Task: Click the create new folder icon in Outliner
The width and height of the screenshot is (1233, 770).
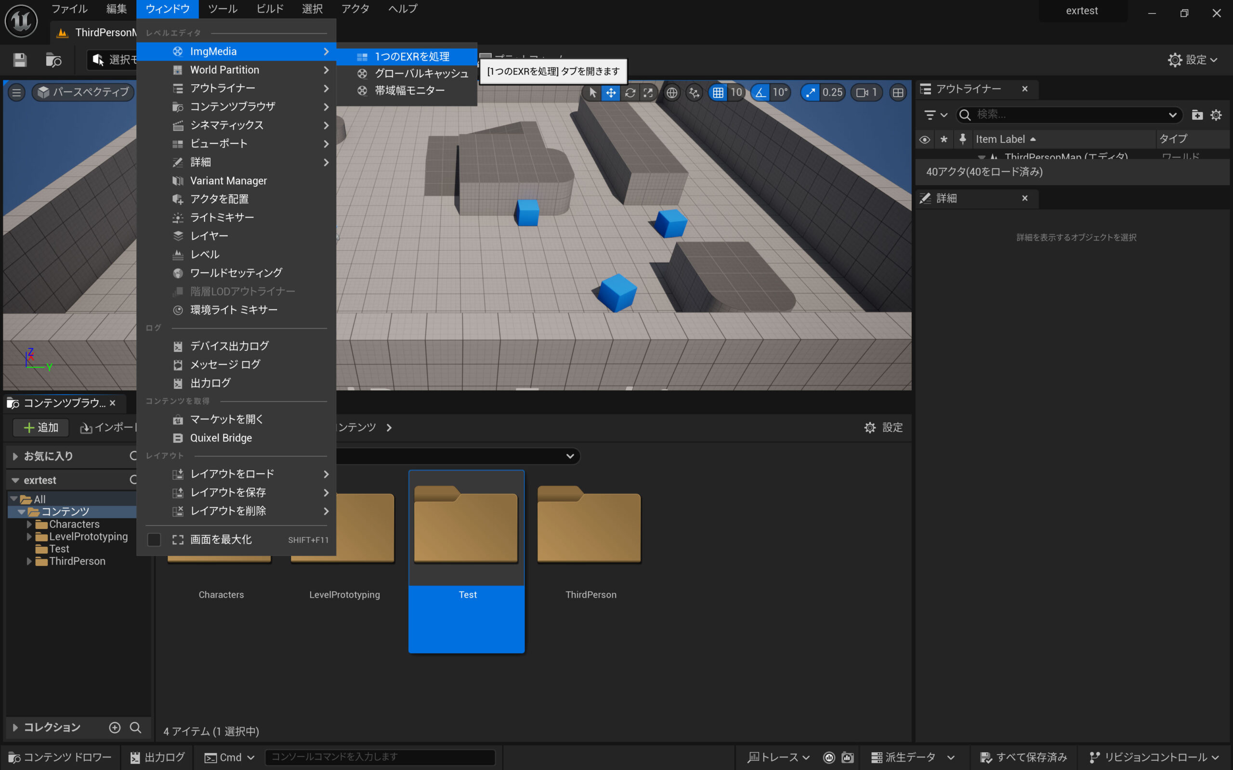Action: 1197,115
